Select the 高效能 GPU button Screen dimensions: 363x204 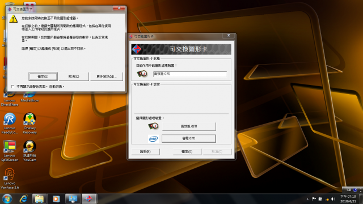coord(189,126)
